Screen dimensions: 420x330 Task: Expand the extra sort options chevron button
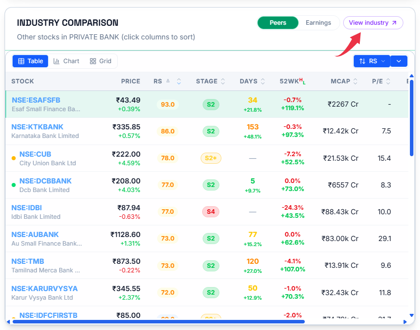click(x=399, y=61)
